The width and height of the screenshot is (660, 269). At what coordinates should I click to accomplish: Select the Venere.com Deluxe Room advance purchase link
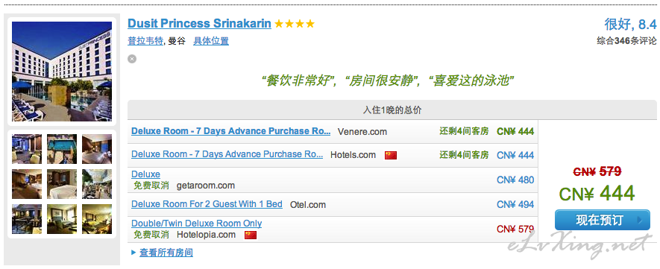[x=230, y=131]
